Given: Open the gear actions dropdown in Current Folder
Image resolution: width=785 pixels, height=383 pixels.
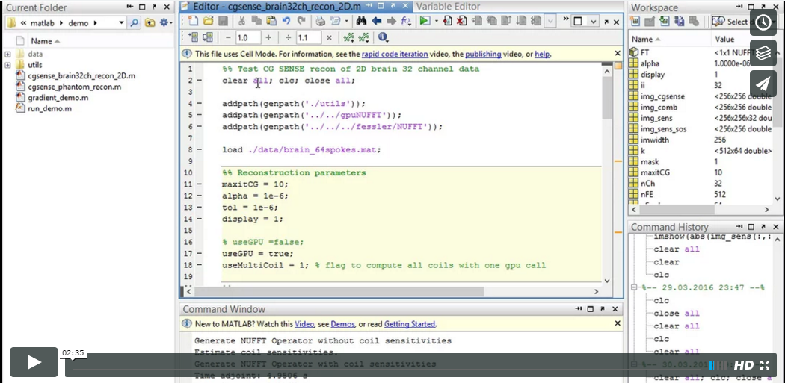Looking at the screenshot, I should click(x=166, y=23).
